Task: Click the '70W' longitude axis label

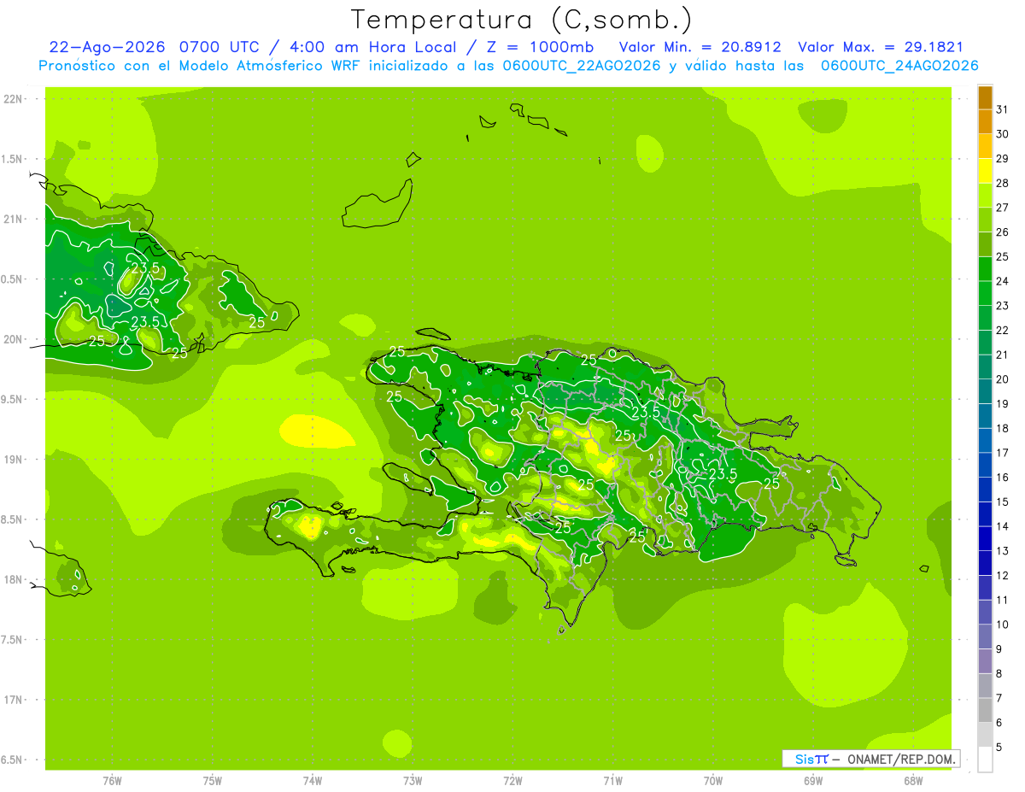Action: coord(713,781)
